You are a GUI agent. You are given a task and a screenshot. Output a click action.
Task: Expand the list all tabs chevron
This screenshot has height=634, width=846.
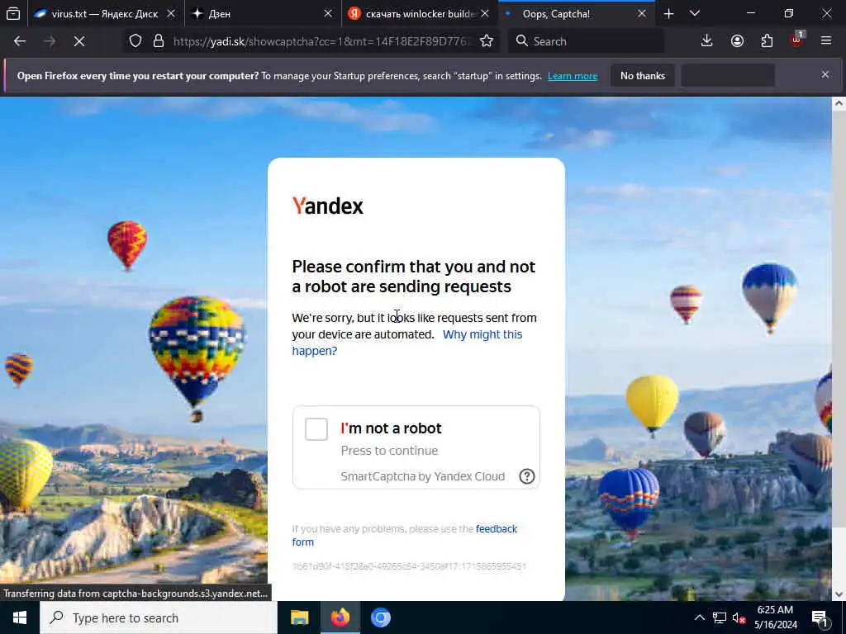click(695, 13)
